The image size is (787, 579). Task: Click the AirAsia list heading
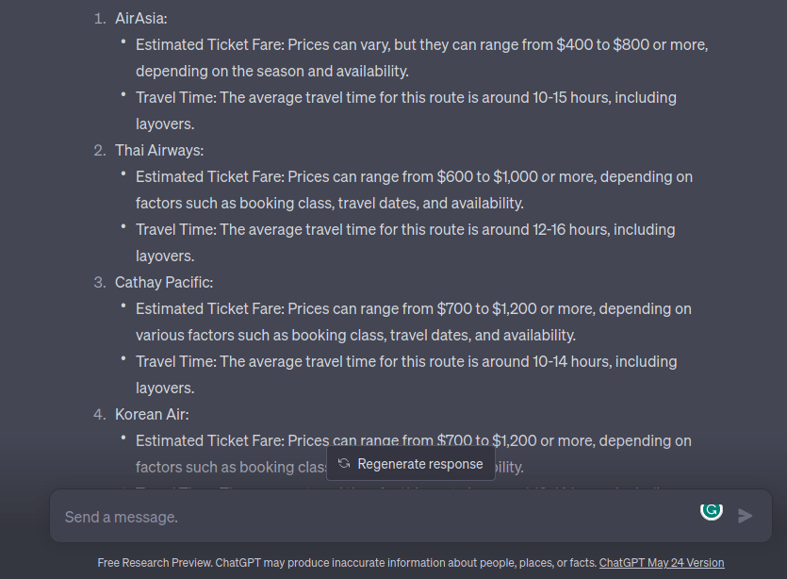[141, 18]
